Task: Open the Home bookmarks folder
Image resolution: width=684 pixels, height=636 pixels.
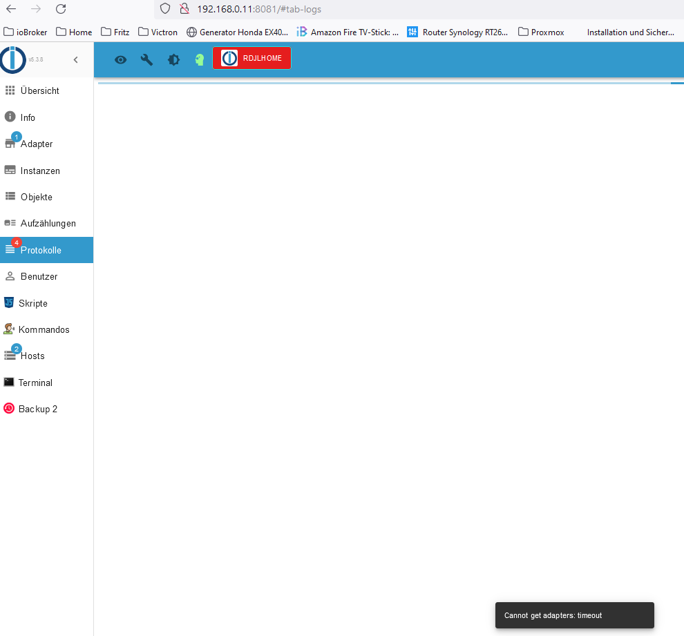Action: tap(74, 32)
